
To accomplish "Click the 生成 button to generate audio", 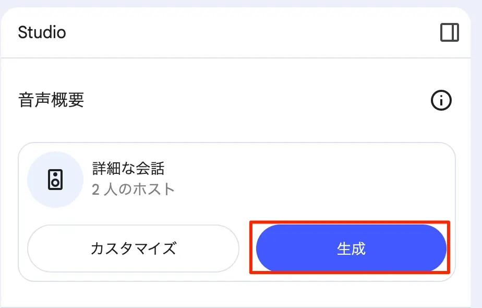I will point(351,248).
